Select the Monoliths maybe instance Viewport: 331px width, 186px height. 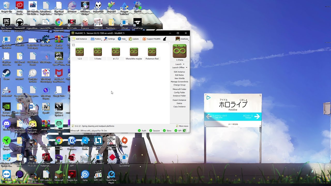134,54
